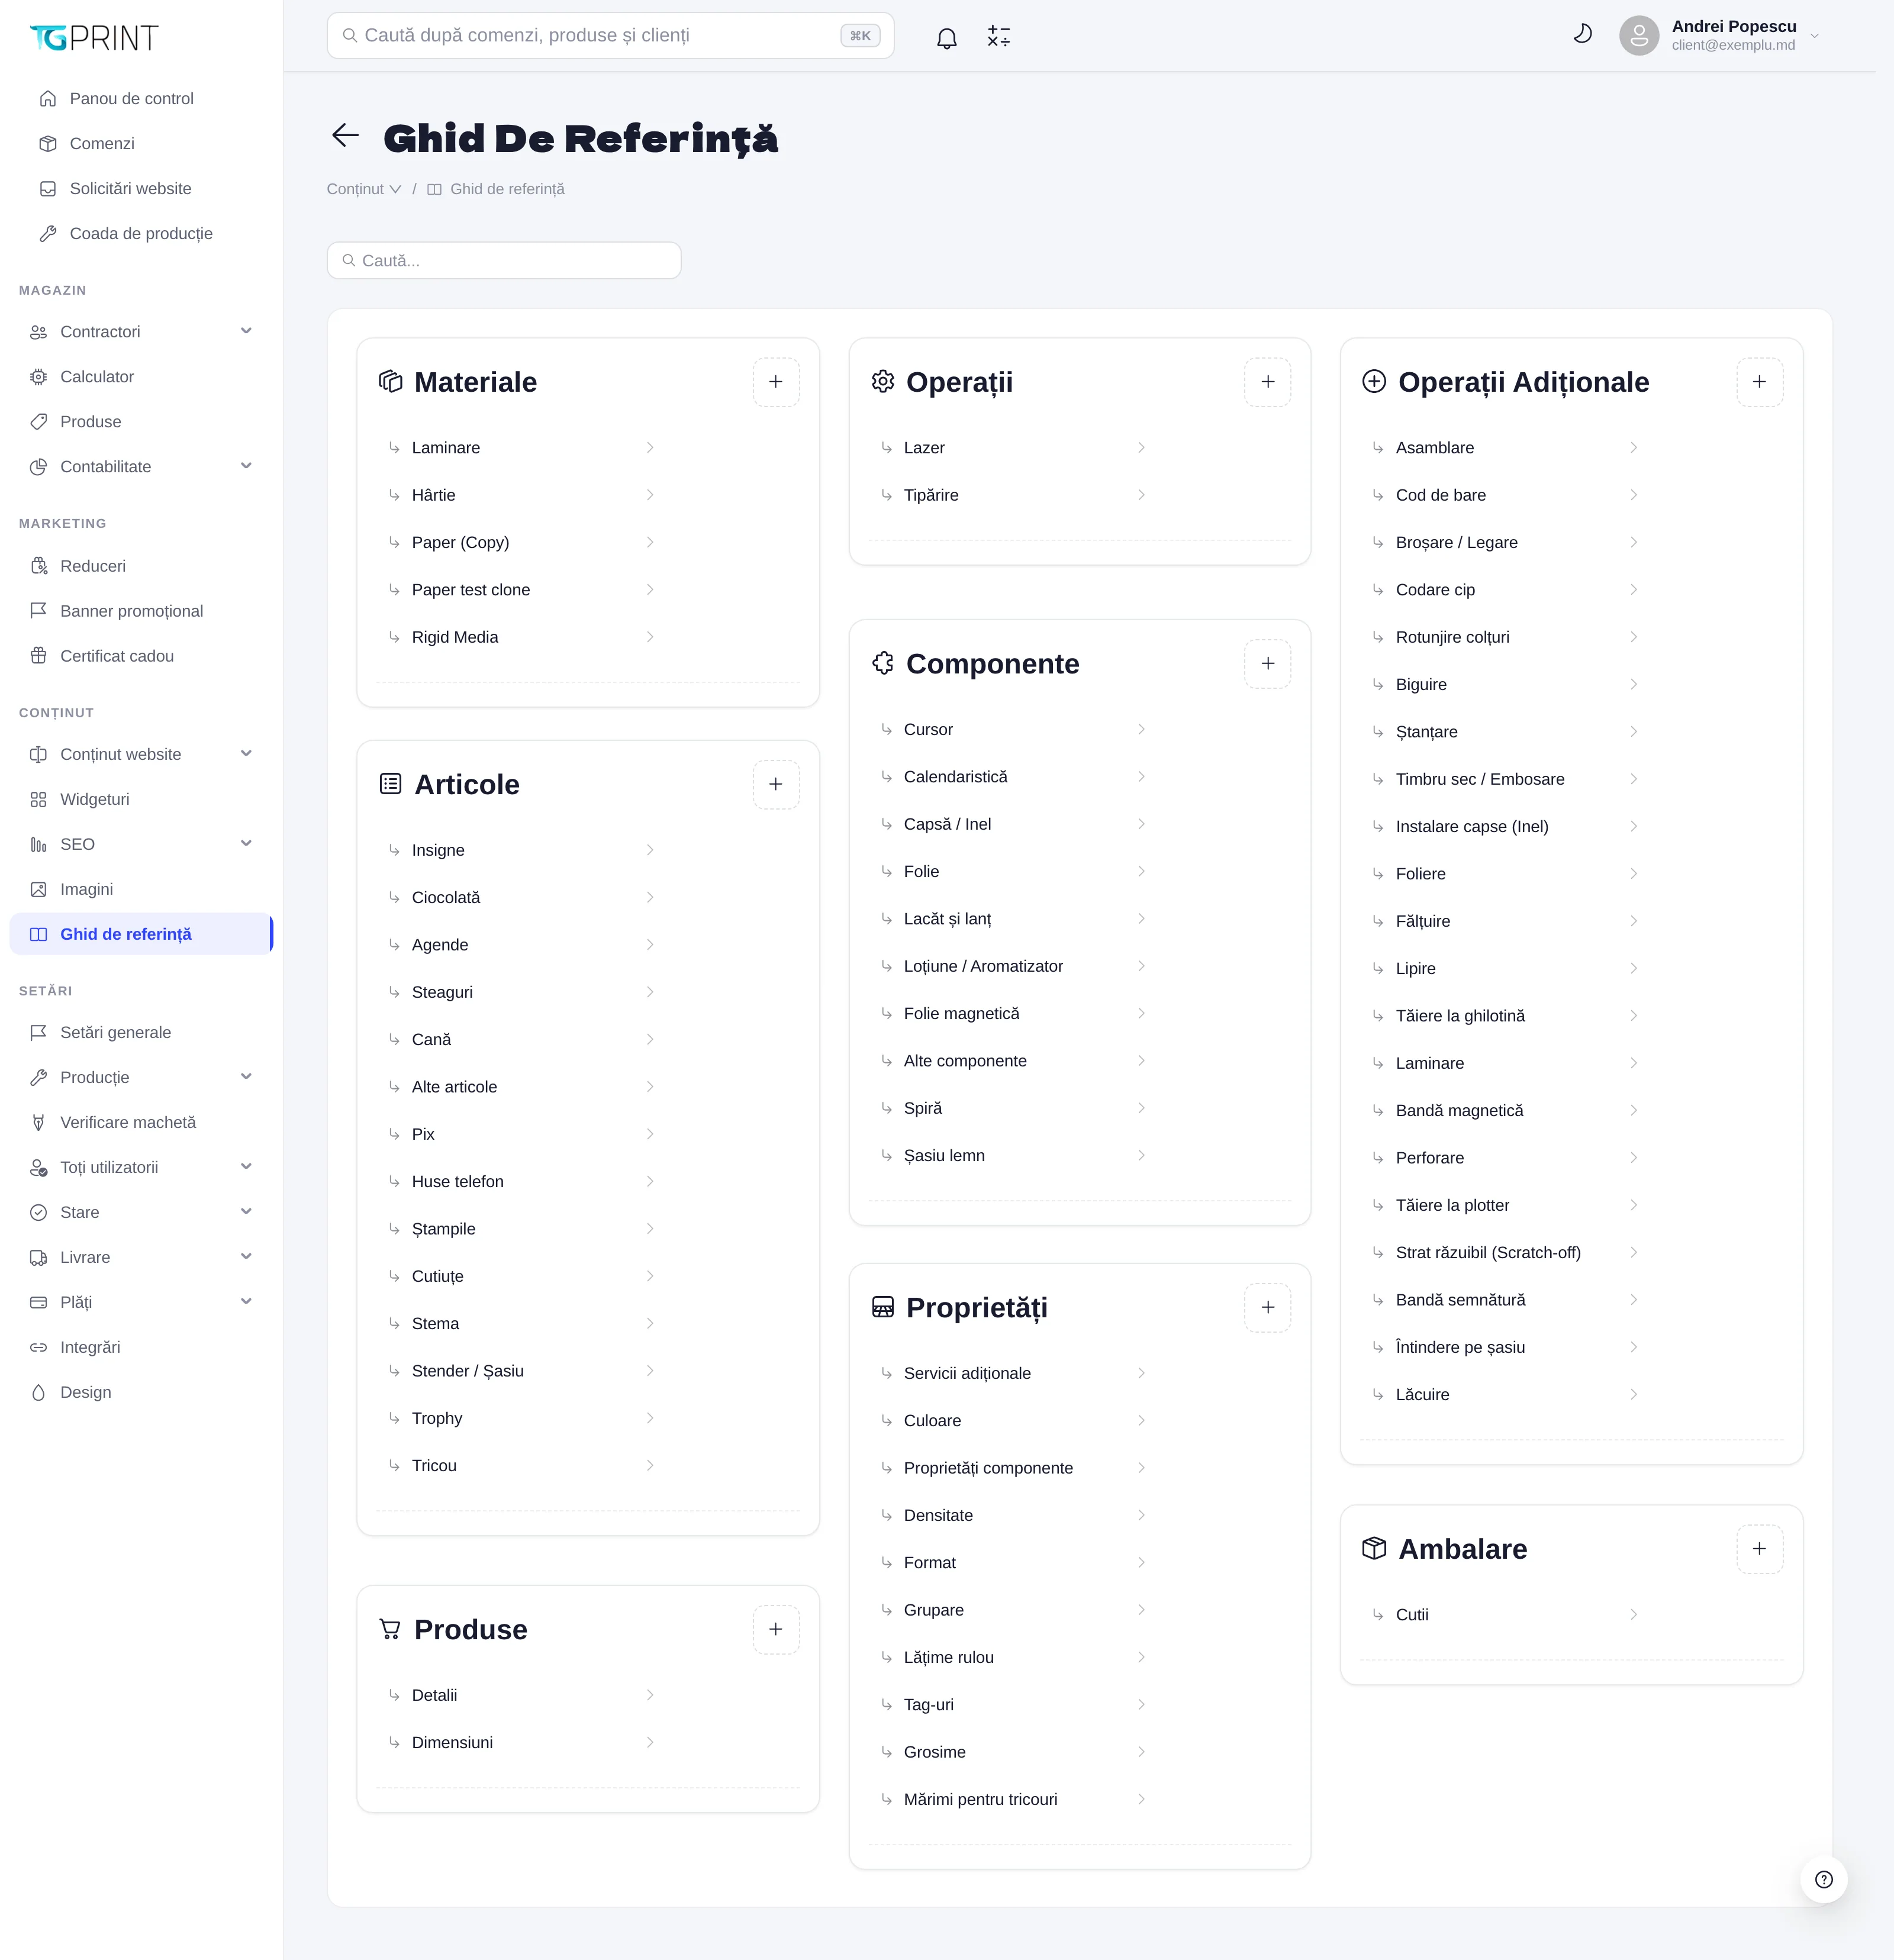Add new item to Produse card
The image size is (1894, 1960).
coord(776,1629)
